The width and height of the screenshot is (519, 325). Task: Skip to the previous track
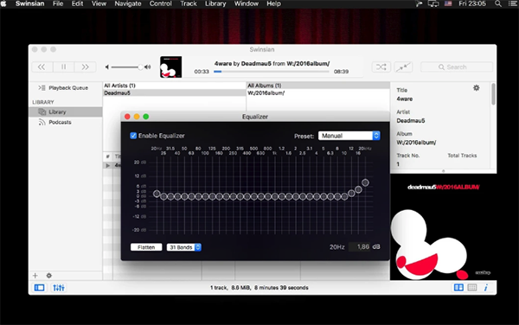pyautogui.click(x=42, y=67)
